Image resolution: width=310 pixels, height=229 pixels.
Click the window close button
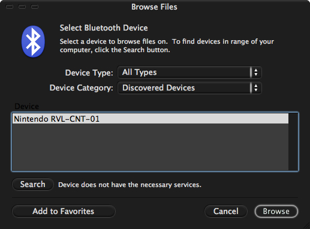click(x=10, y=7)
